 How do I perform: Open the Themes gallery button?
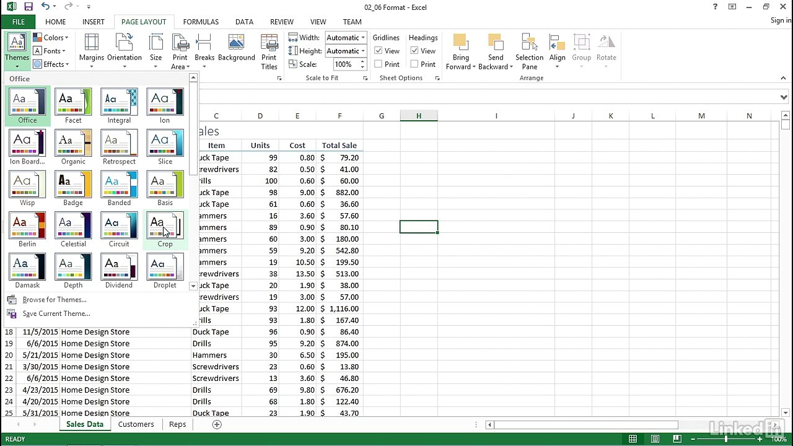click(x=17, y=51)
